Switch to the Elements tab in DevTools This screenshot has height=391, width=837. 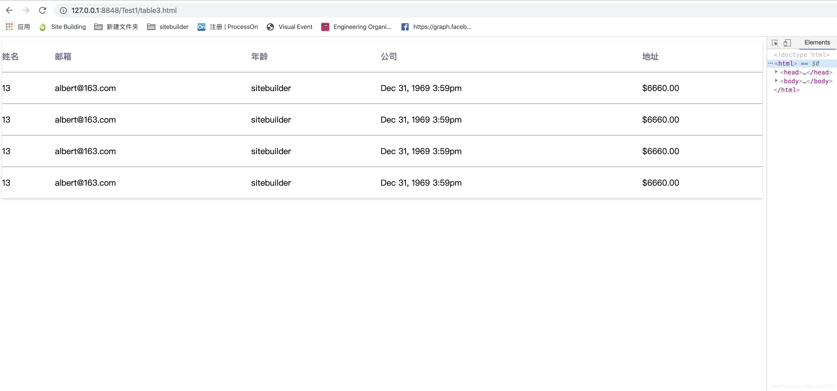click(817, 42)
